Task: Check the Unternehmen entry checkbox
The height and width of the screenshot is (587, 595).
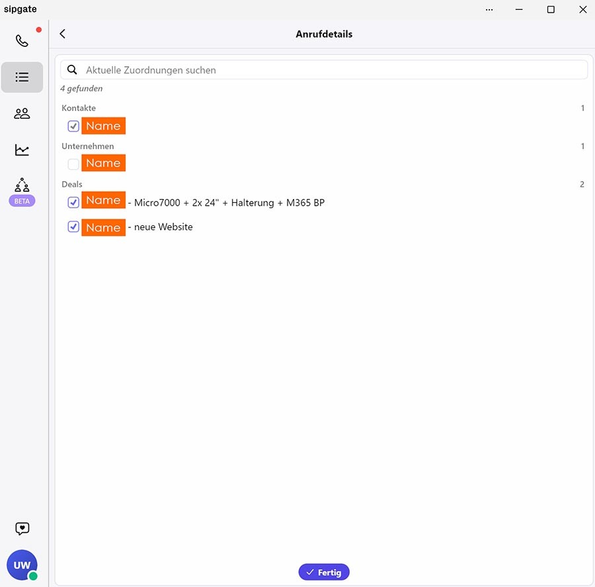Action: click(73, 164)
